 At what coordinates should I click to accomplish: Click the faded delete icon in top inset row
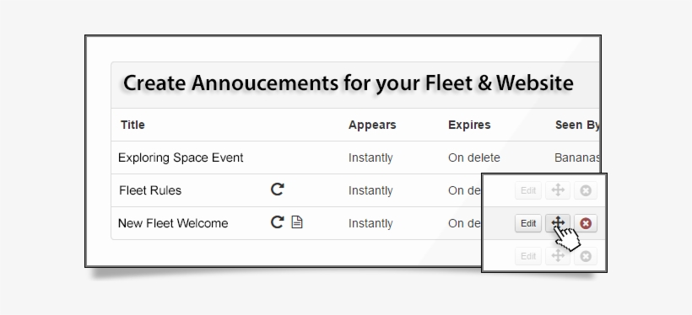click(x=586, y=190)
